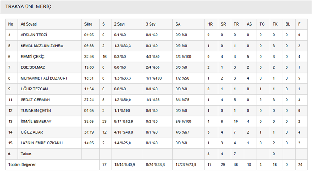Click the AS column header
Screen dimensions: 312x173
pos(249,24)
